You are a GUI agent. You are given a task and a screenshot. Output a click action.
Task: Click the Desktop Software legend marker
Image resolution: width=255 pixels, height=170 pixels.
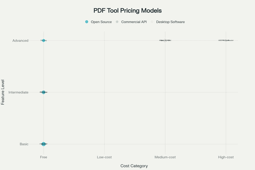(152, 22)
